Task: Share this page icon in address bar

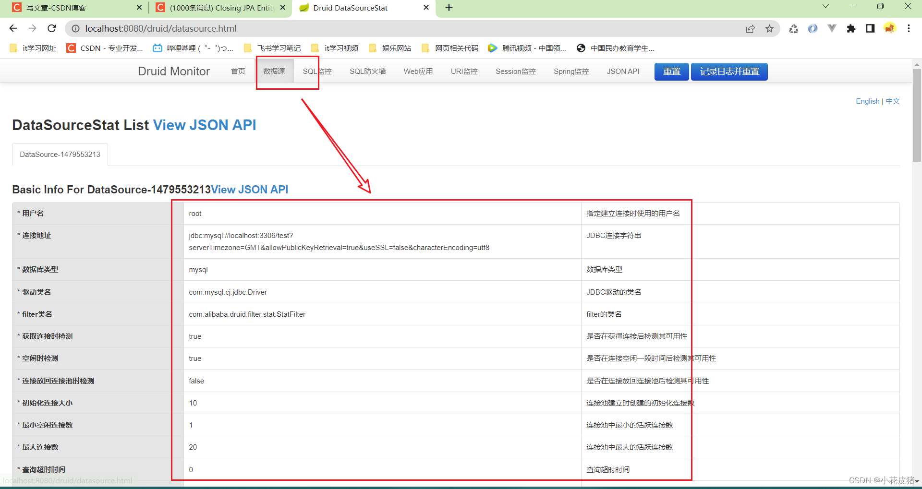Action: [750, 29]
